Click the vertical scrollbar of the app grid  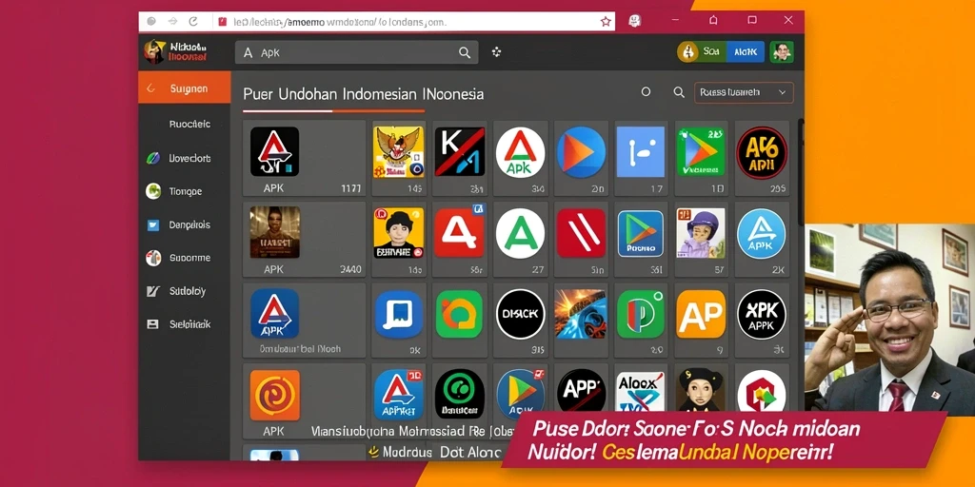point(801,174)
